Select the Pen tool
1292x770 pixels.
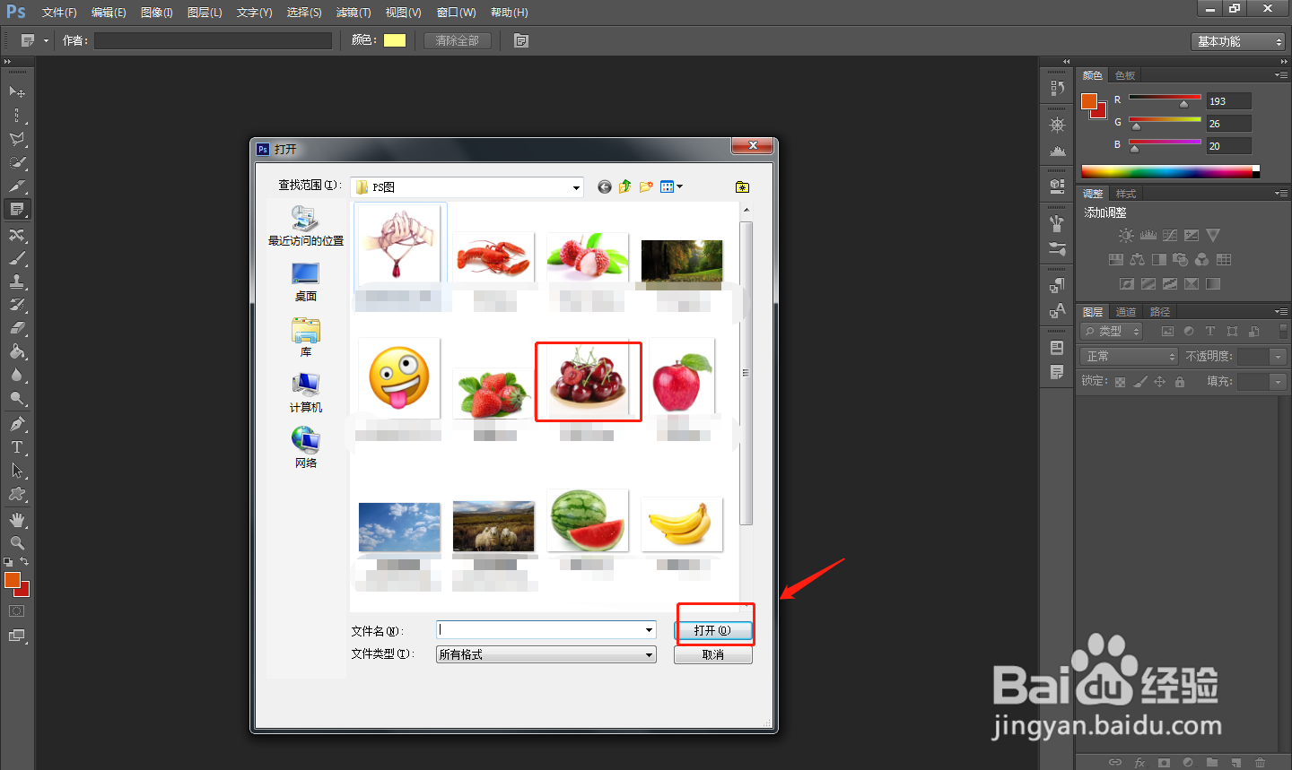tap(16, 423)
